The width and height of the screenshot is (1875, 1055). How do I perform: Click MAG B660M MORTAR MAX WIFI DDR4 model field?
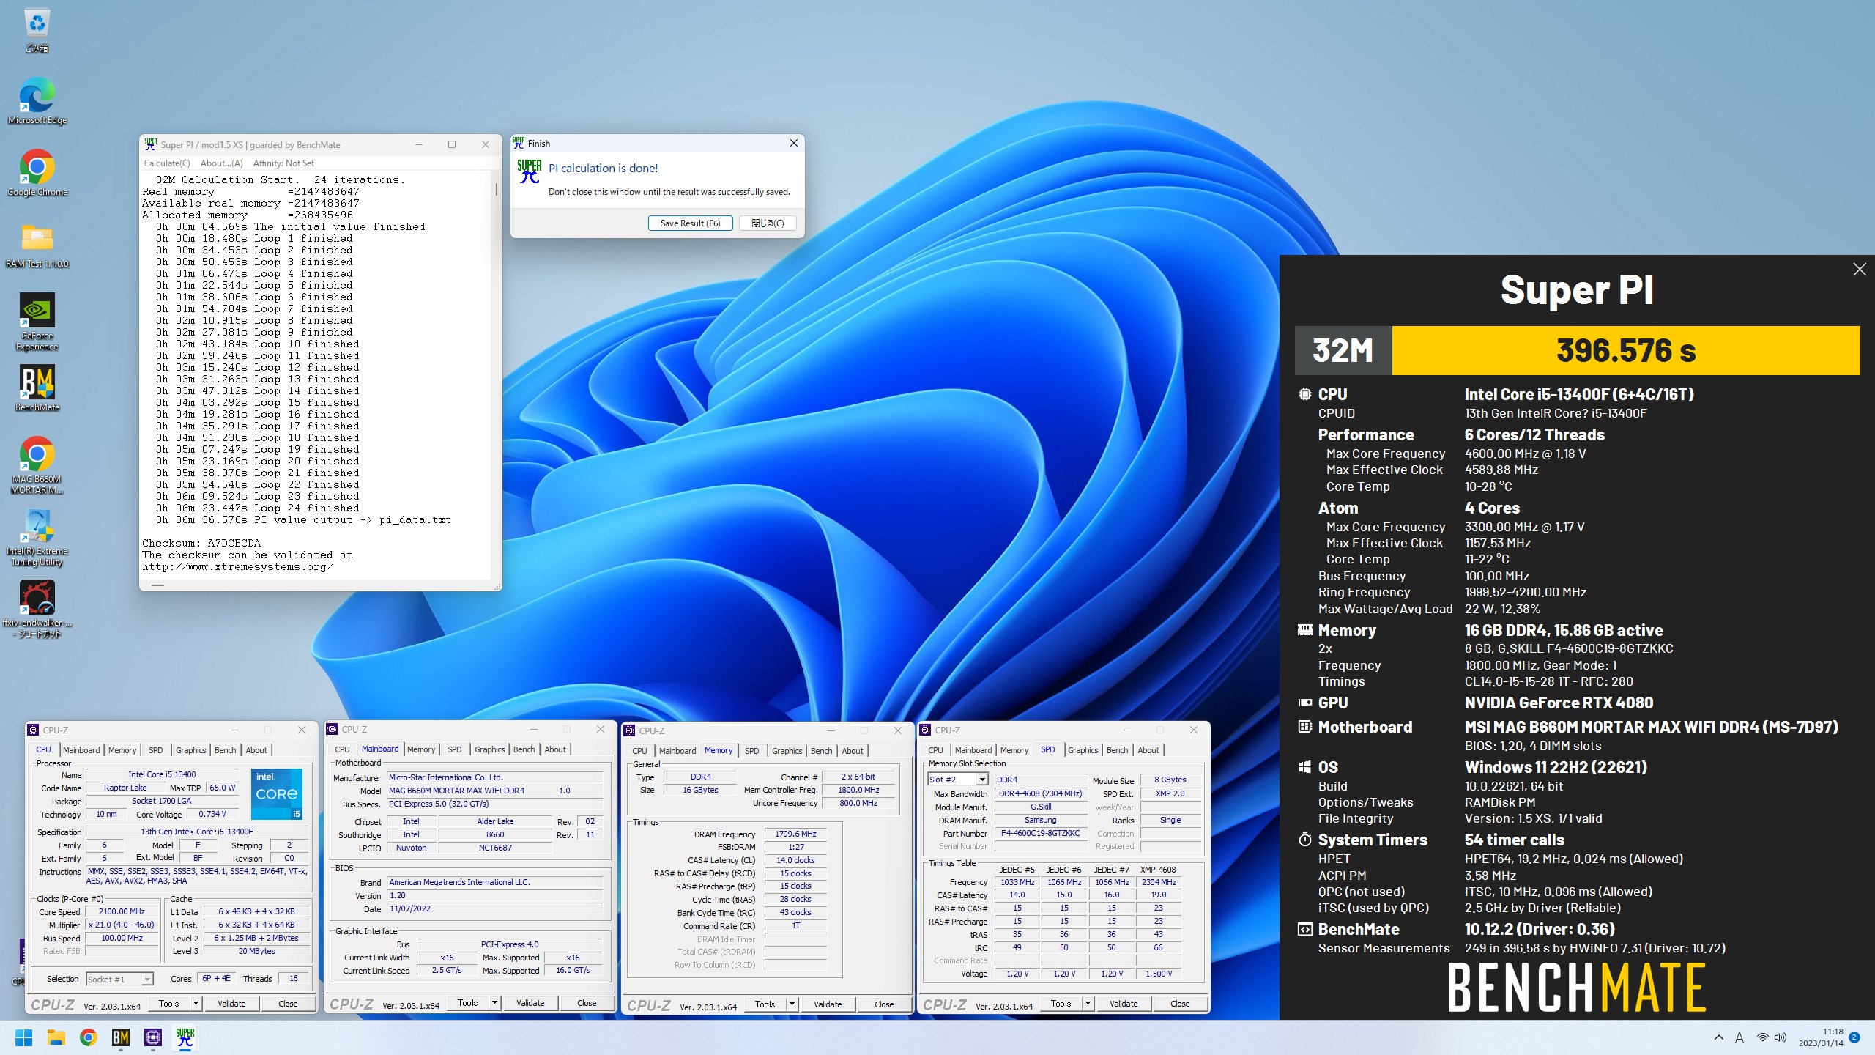click(456, 791)
